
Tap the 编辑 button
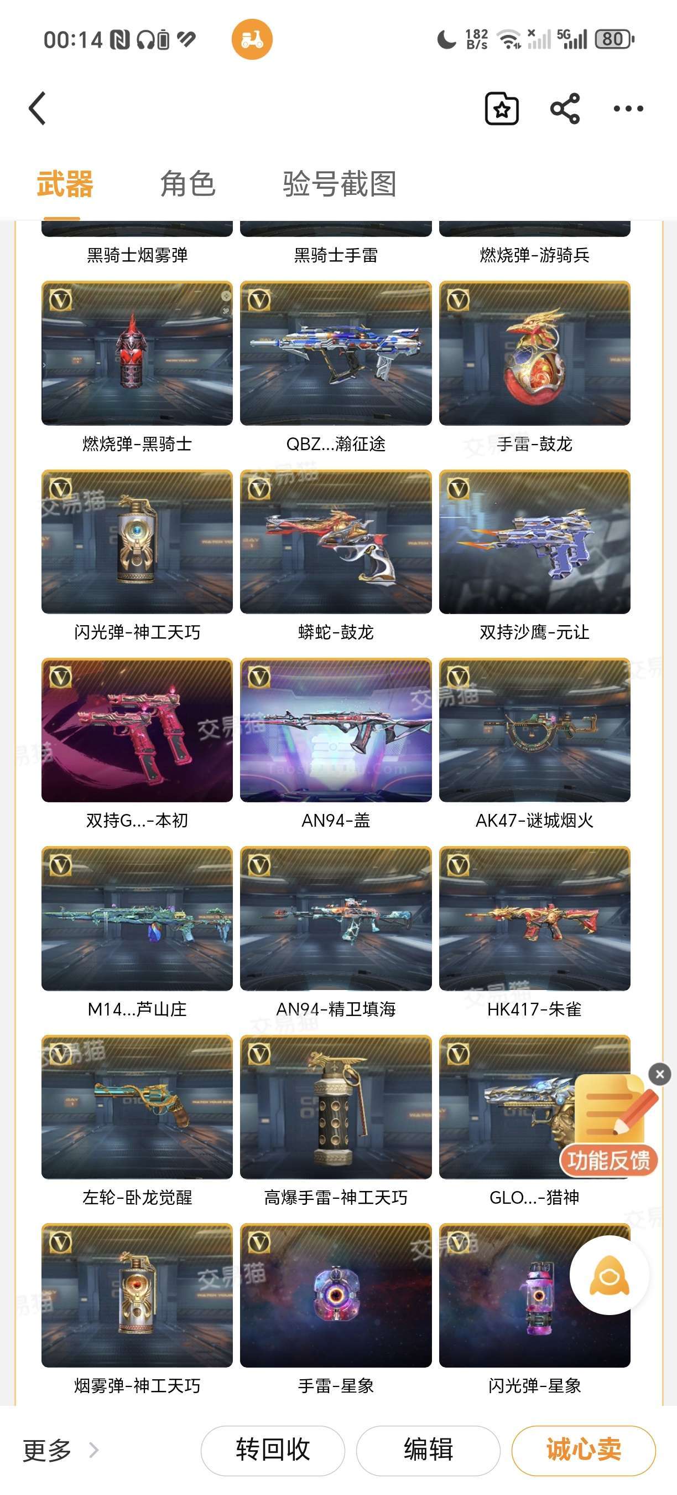click(428, 1450)
